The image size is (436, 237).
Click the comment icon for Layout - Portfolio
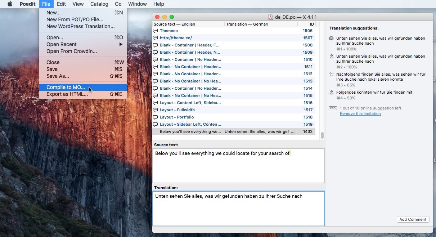click(x=156, y=117)
